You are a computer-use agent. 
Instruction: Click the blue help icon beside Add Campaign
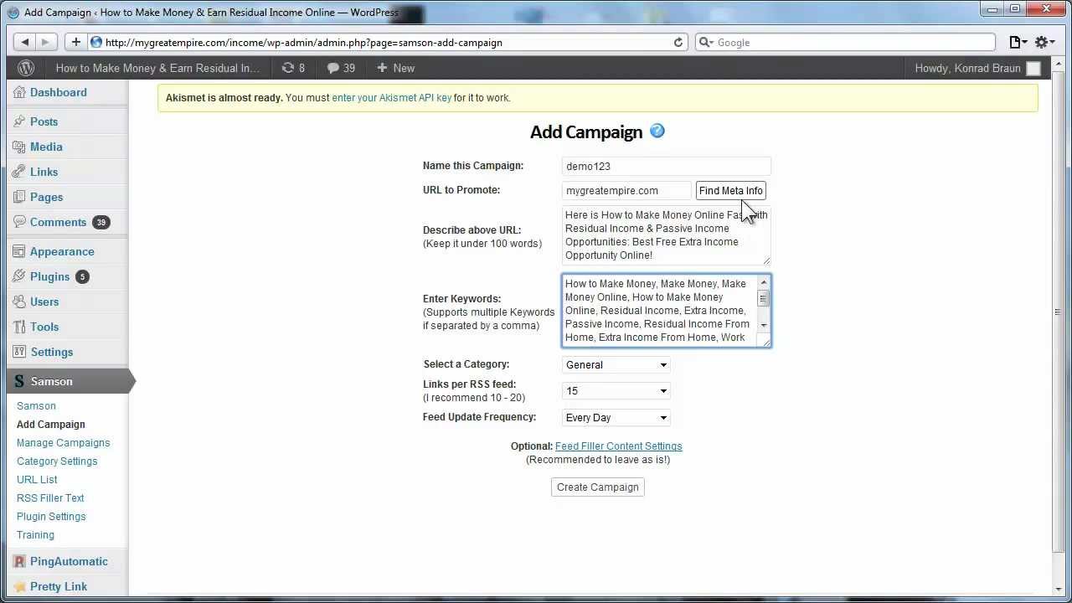point(657,131)
